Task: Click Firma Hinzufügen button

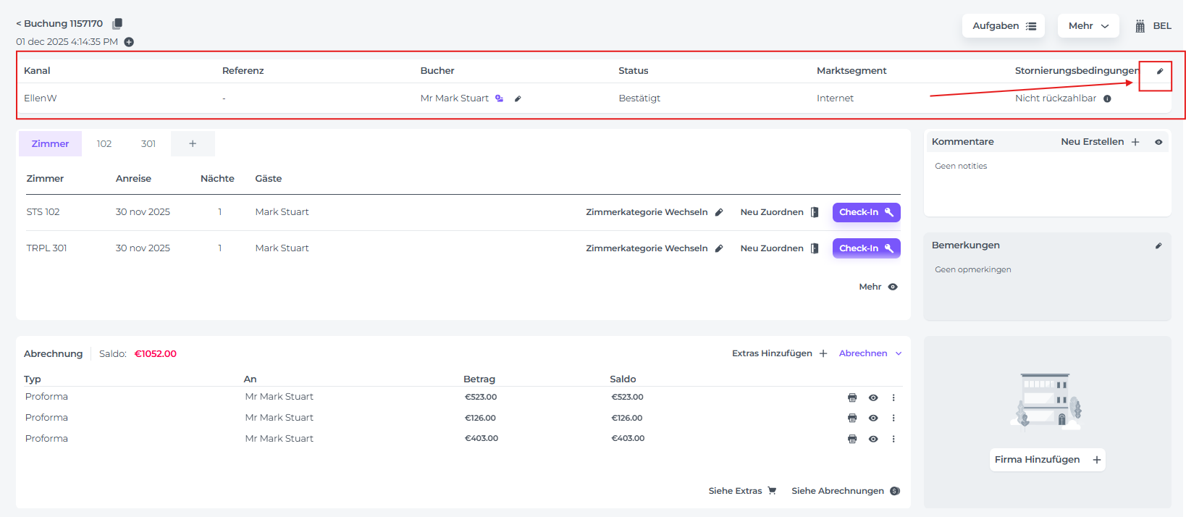Action: 1047,460
